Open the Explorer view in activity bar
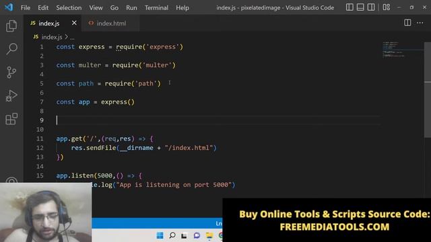 [11, 26]
